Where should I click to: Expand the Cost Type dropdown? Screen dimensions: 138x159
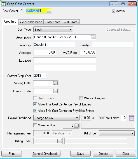click(53, 30)
